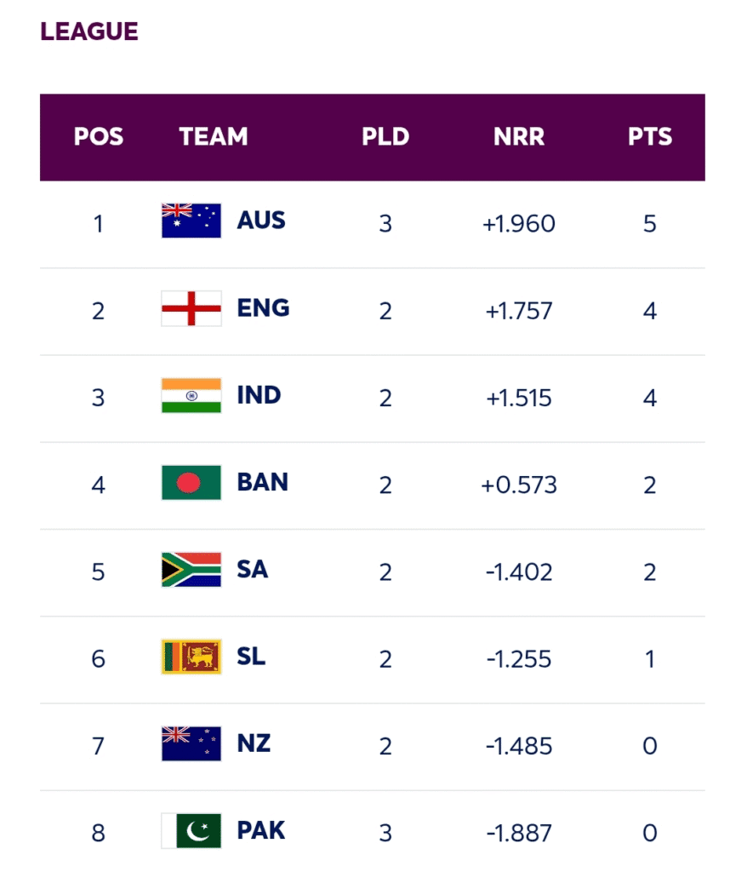Open the BAN team name
This screenshot has height=872, width=730.
pos(262,483)
